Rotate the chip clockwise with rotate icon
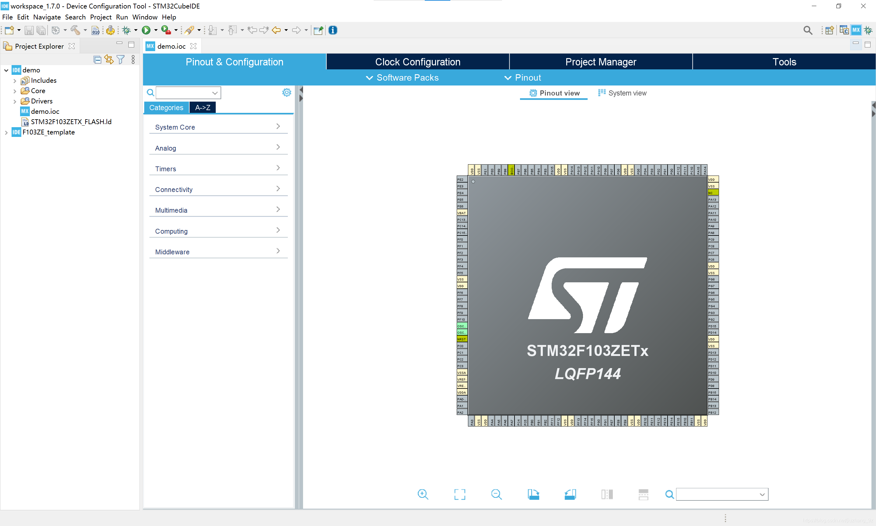 [533, 494]
